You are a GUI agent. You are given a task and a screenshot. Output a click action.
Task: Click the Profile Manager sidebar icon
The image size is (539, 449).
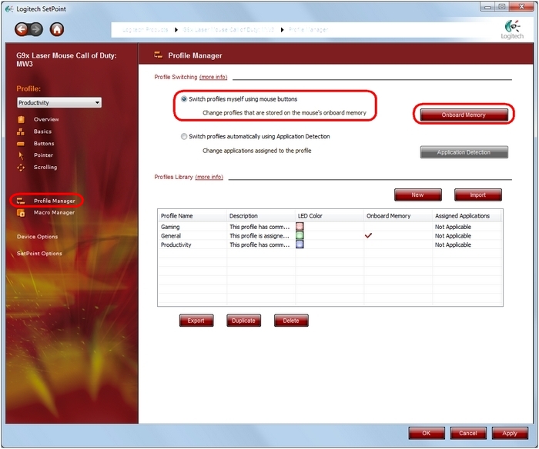coord(21,201)
